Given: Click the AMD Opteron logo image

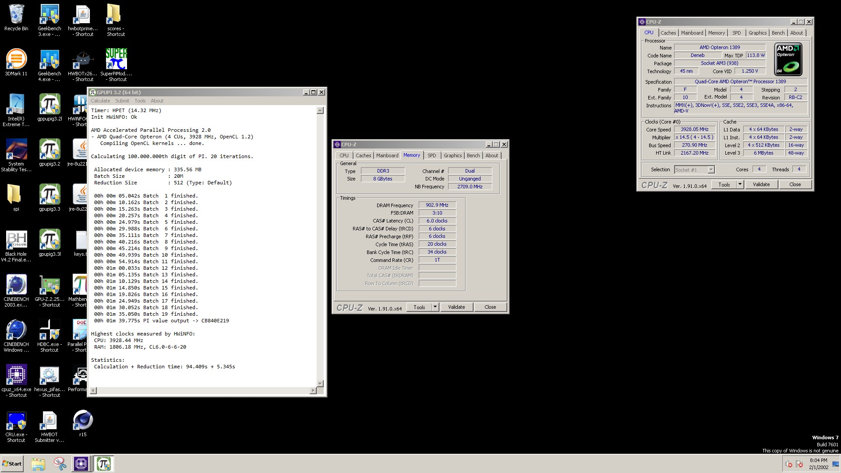Looking at the screenshot, I should (x=788, y=59).
